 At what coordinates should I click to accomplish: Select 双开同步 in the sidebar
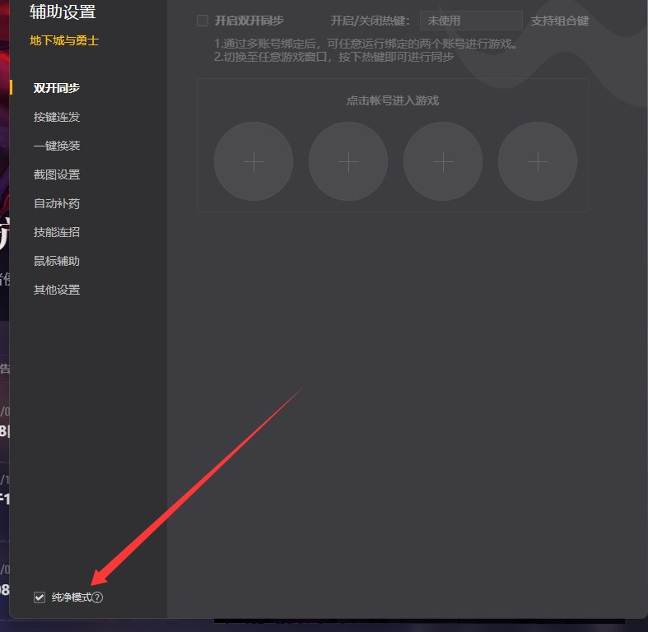57,88
